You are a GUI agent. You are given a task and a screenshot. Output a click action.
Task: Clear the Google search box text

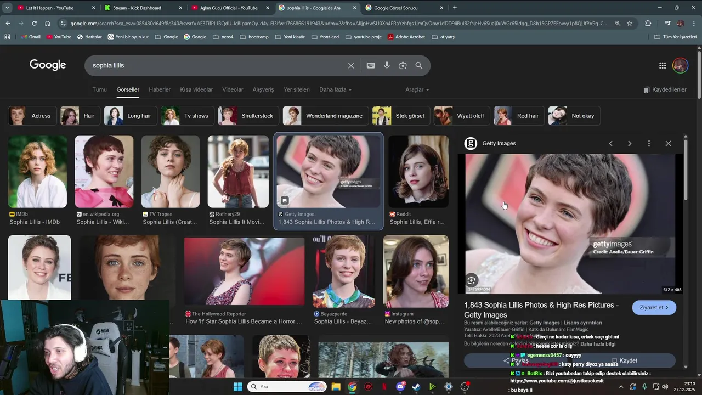pos(351,65)
